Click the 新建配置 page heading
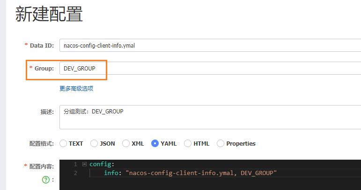This screenshot has height=190, width=361. [49, 14]
